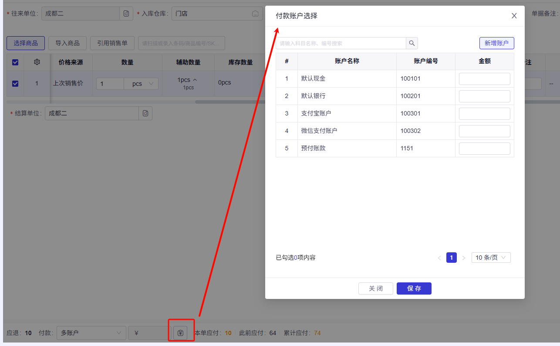Open the 付款 多账户 dropdown

click(x=91, y=333)
